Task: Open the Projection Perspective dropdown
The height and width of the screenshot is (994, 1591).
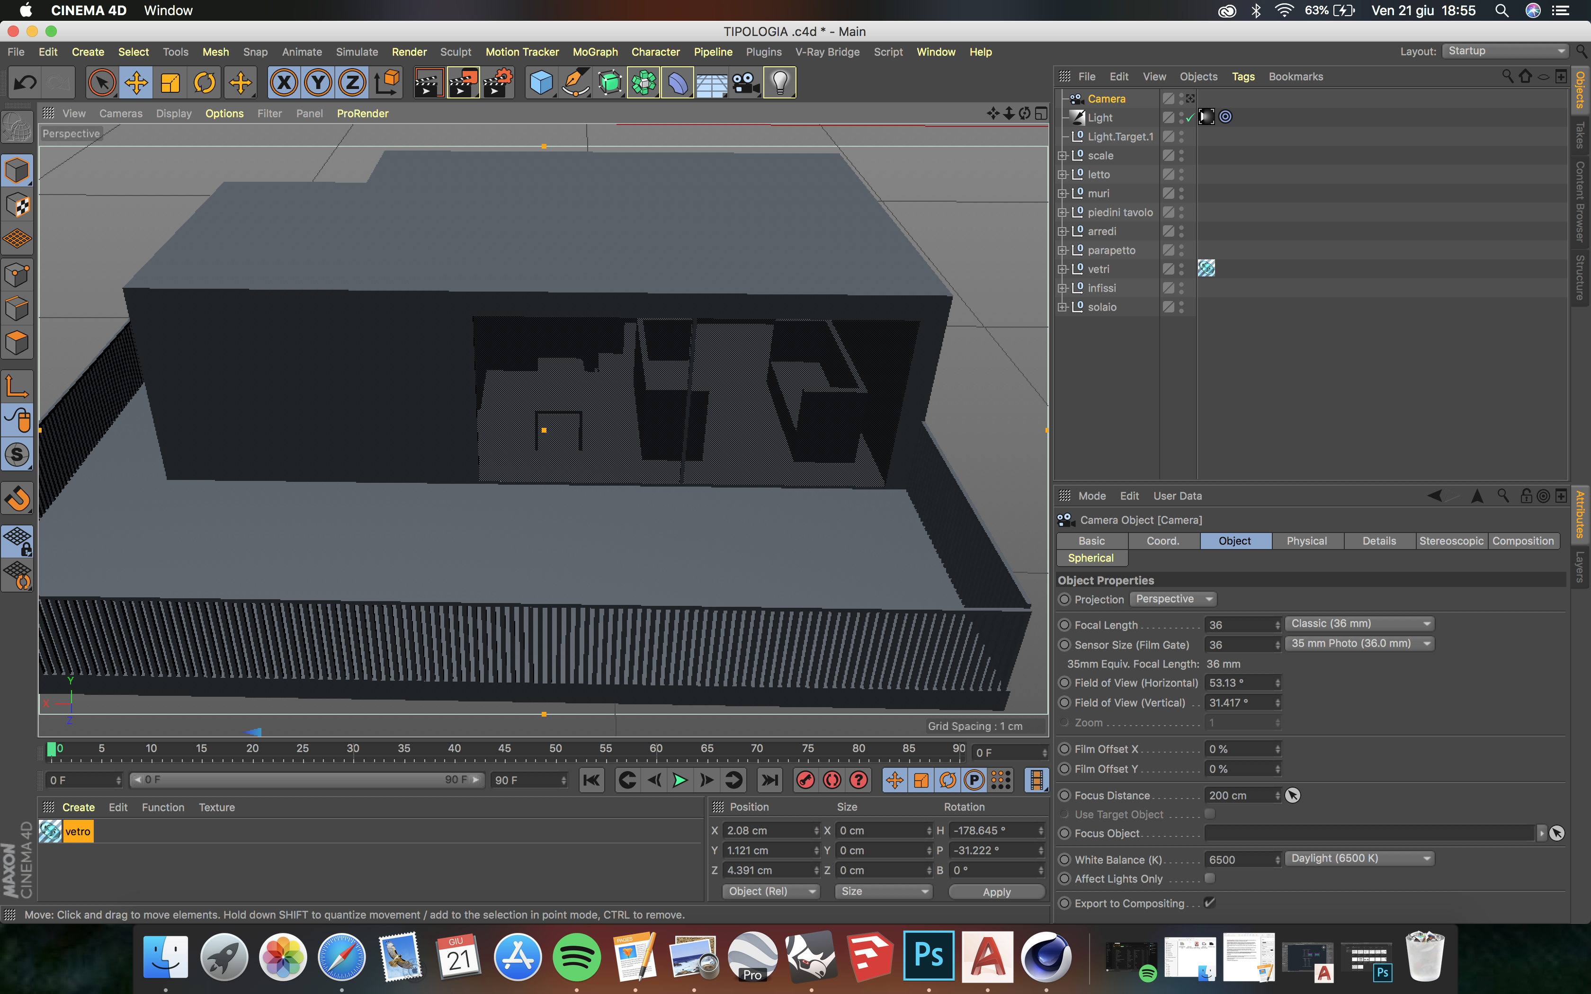Action: (1173, 599)
